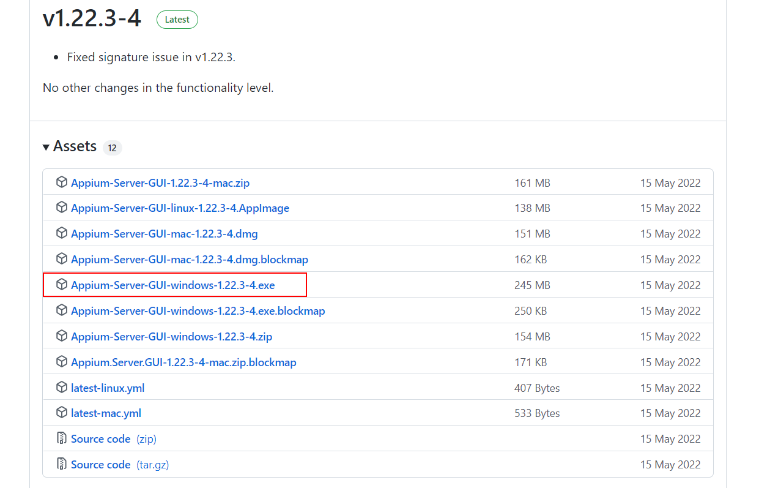Click the 162 KB size value
The image size is (770, 488).
pyautogui.click(x=530, y=260)
